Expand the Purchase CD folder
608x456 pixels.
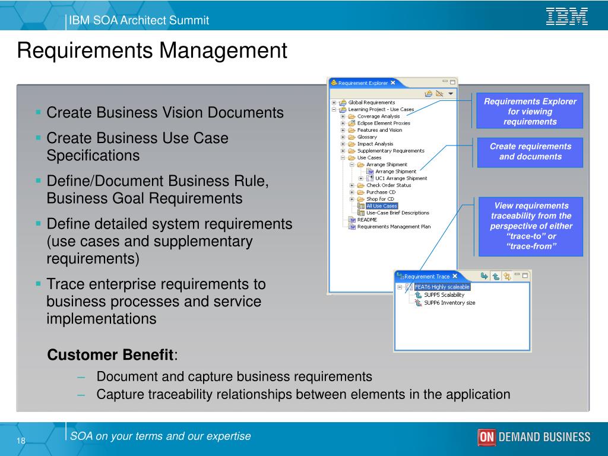click(352, 192)
